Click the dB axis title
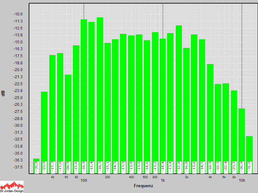The width and height of the screenshot is (258, 193). [3, 94]
